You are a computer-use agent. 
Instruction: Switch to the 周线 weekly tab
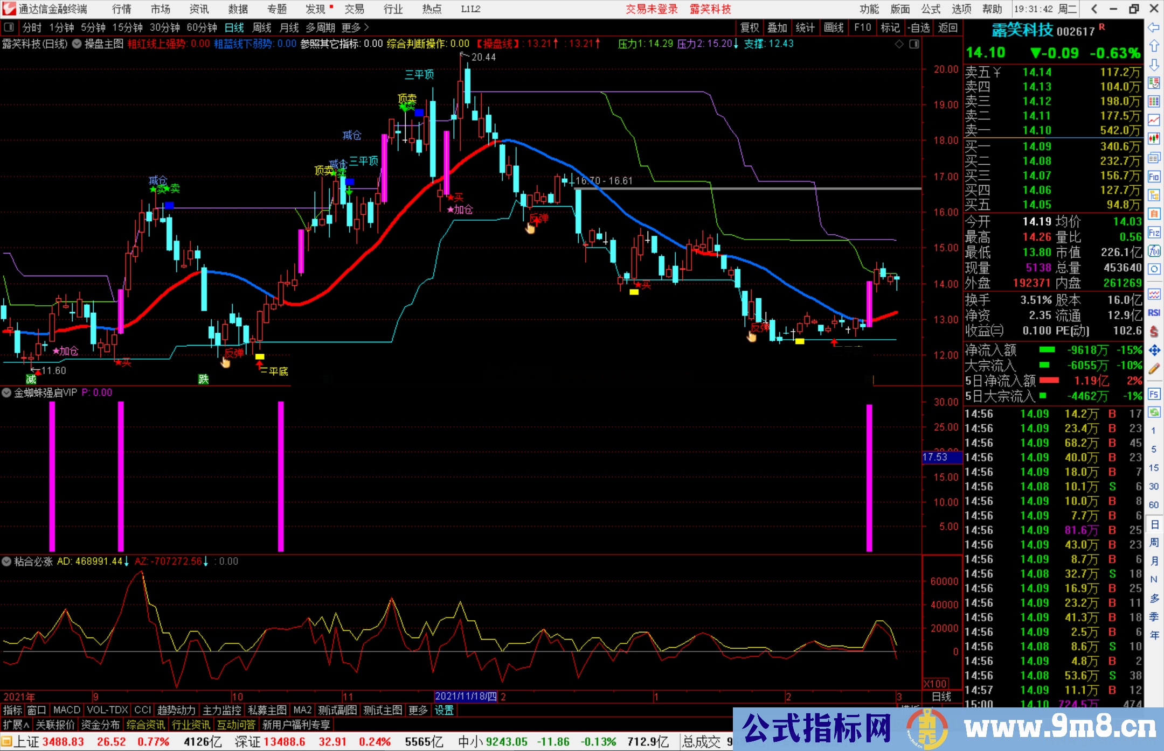(x=261, y=27)
